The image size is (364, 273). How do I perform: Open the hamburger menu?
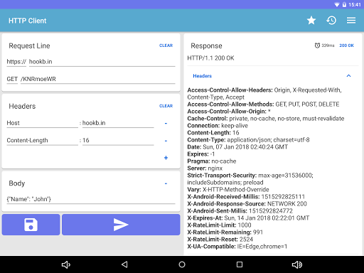[351, 21]
